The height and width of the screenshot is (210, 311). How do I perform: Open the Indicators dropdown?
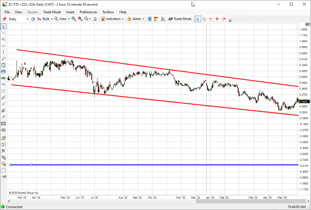coord(112,19)
